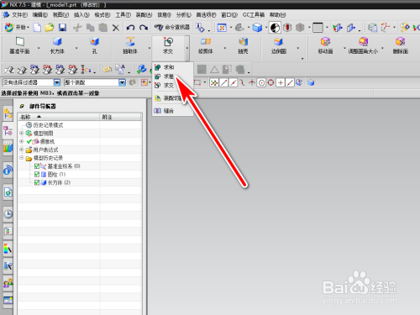420x315 pixels.
Task: Click the Redo arrow icon
Action: tap(144, 28)
